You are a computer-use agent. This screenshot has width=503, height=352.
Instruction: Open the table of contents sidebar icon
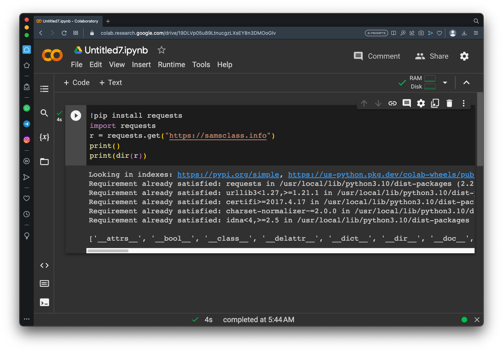click(x=44, y=89)
